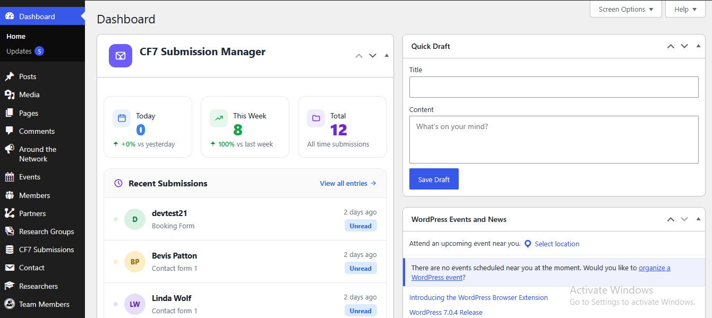Screen dimensions: 712x318
Task: Click the Unread badge for Linda Wolf
Action: [x=361, y=311]
